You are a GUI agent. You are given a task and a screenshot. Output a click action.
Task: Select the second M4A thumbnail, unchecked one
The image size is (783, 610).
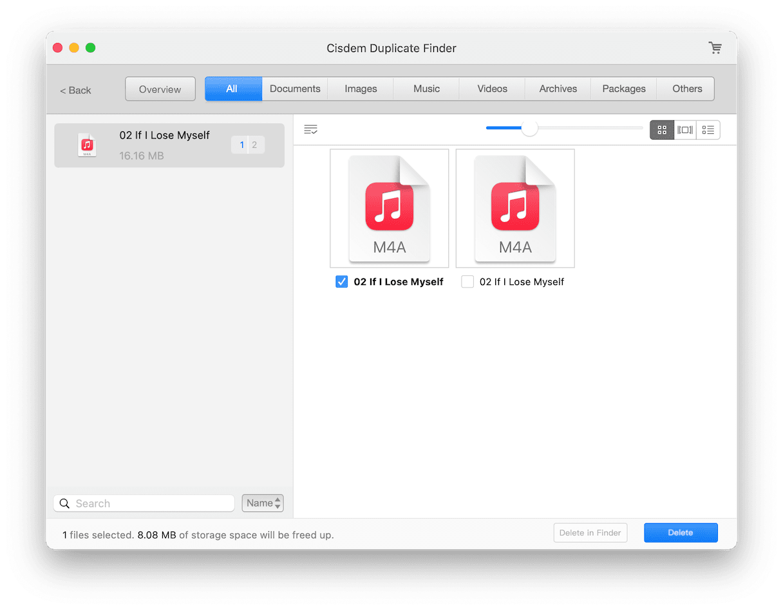pos(515,208)
